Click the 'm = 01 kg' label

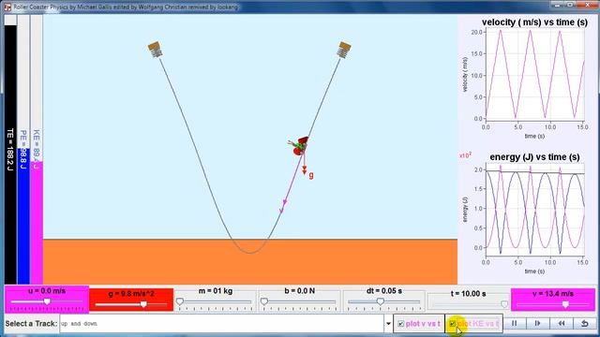[216, 291]
